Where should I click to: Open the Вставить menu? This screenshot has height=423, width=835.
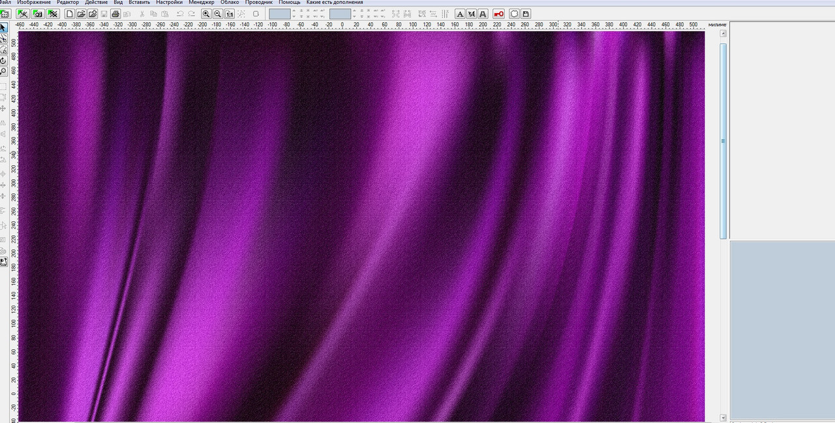(x=140, y=3)
